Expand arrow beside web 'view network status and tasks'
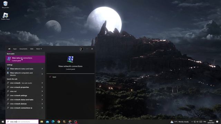Image resolution: width=221 pixels, height=124 pixels. click(42, 100)
